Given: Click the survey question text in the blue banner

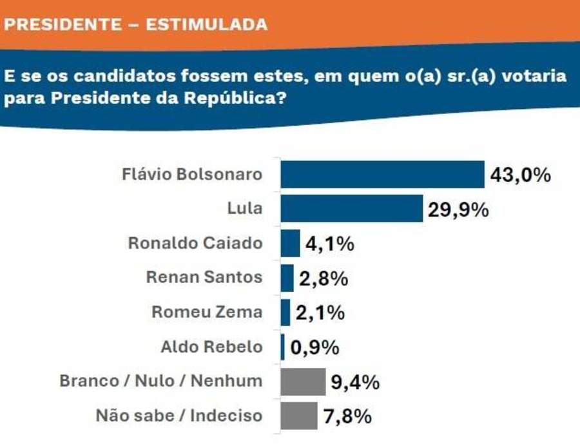Looking at the screenshot, I should click(285, 88).
